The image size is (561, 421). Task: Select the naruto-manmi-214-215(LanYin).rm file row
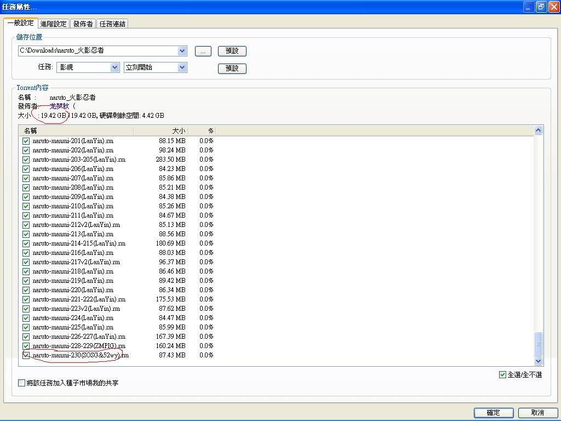pyautogui.click(x=79, y=243)
